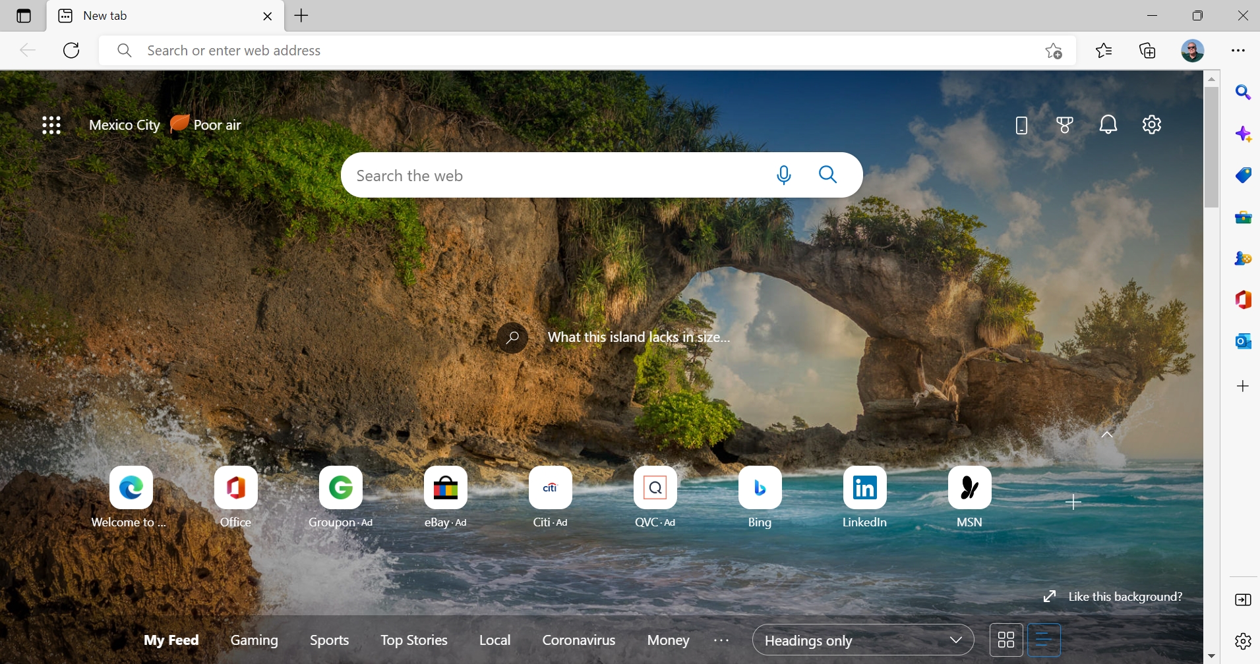Click the Search the web box

554,176
